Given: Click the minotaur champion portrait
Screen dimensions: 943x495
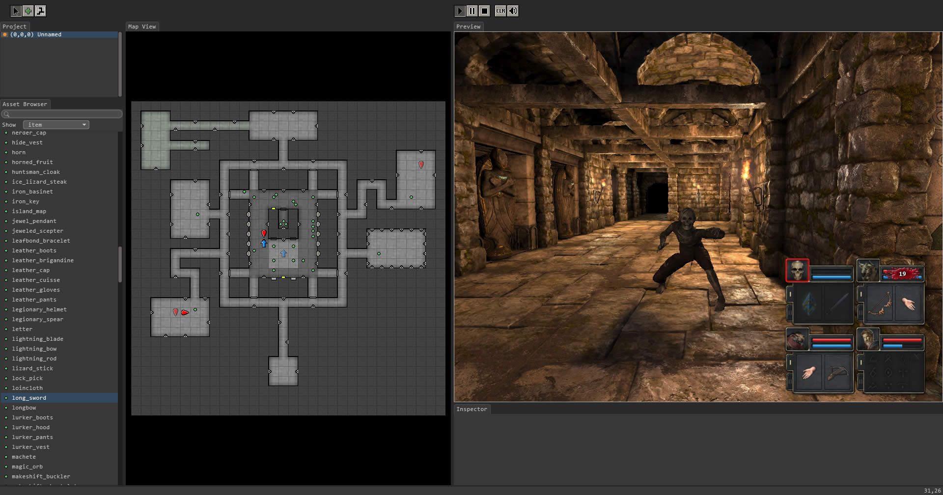Looking at the screenshot, I should 868,271.
